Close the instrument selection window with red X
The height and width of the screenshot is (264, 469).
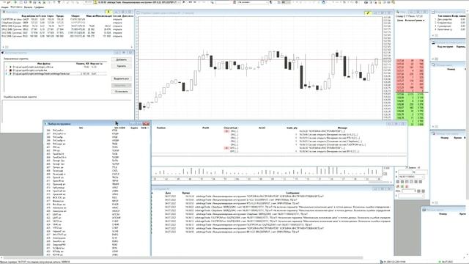click(146, 124)
